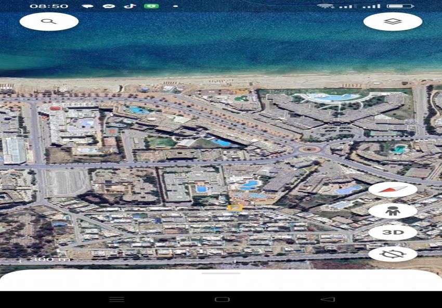Tap the TikTok notification icon in status bar
Viewport: 442px width, 308px height.
(129, 6)
